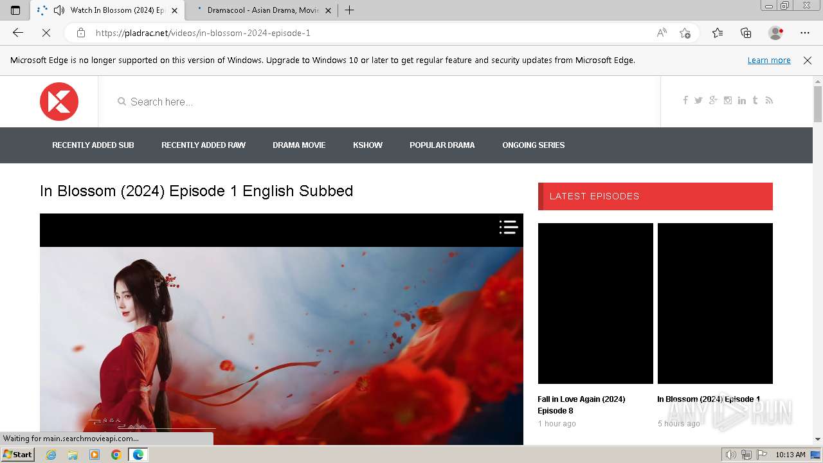
Task: Open the clock showing 10:13 AM
Action: coord(791,455)
